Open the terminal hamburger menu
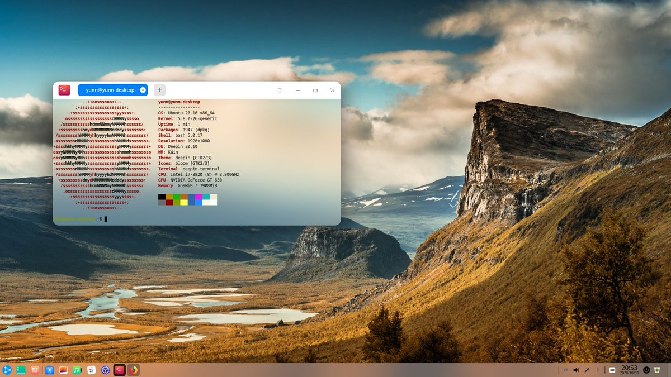 click(280, 90)
